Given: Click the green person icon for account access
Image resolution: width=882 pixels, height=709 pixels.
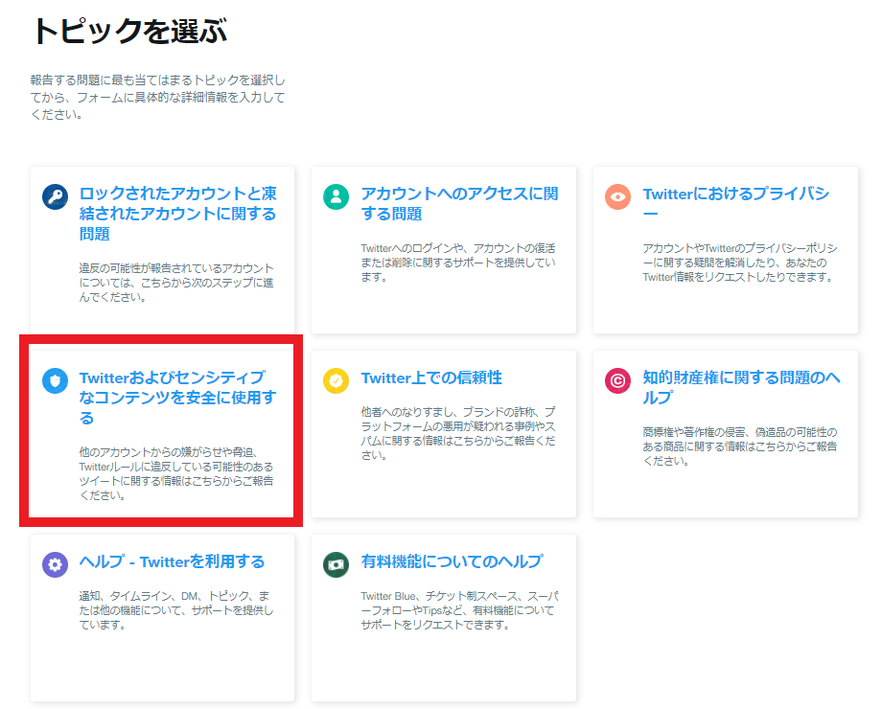Looking at the screenshot, I should (336, 196).
